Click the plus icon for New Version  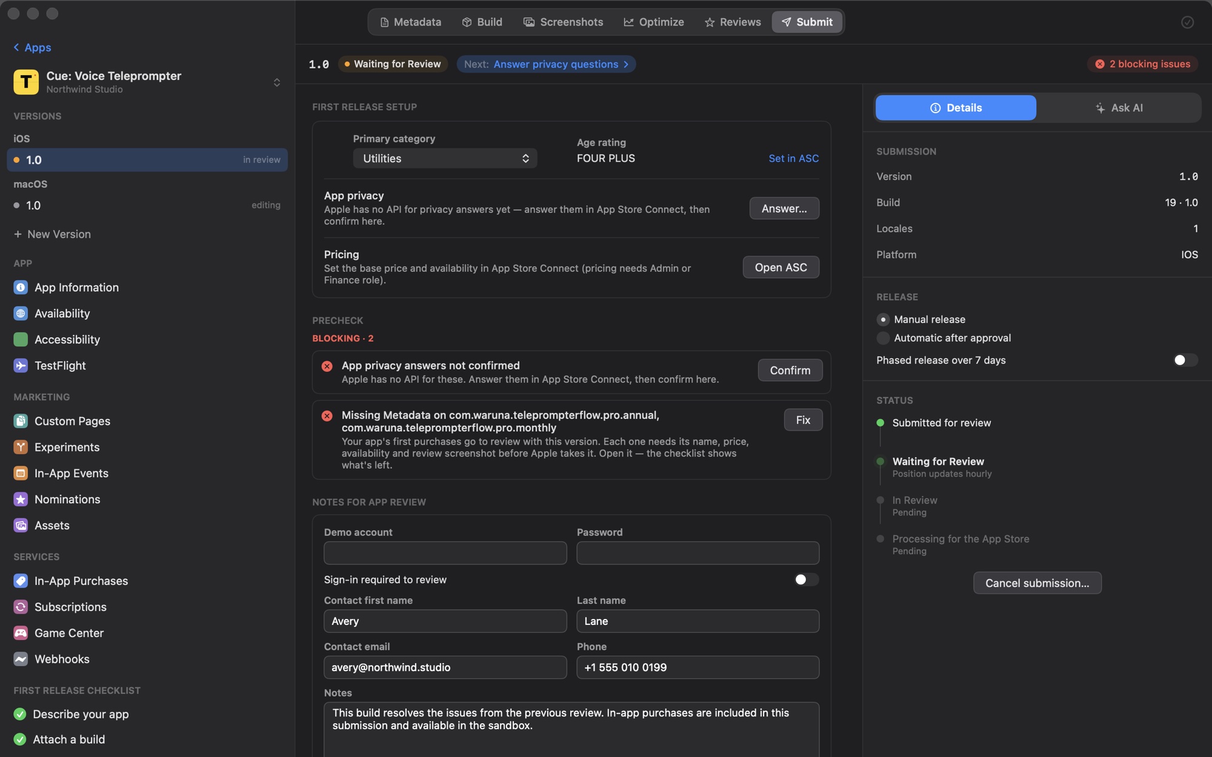(x=18, y=234)
